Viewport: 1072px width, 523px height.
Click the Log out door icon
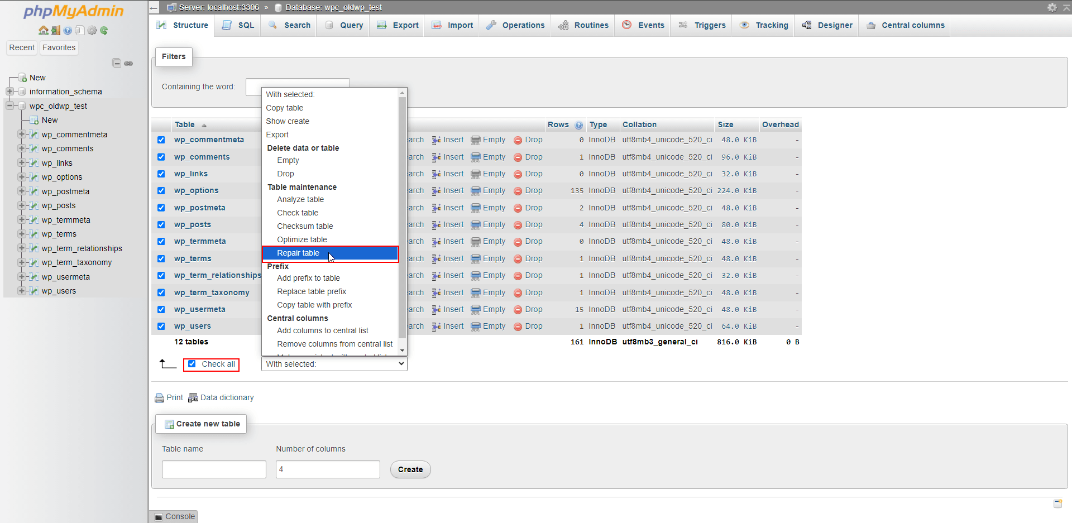[x=55, y=30]
